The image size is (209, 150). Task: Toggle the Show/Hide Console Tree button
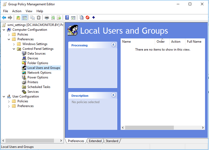point(24,18)
